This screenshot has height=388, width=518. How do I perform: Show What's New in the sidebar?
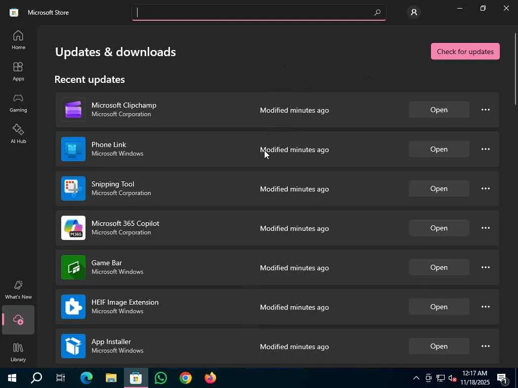(18, 289)
